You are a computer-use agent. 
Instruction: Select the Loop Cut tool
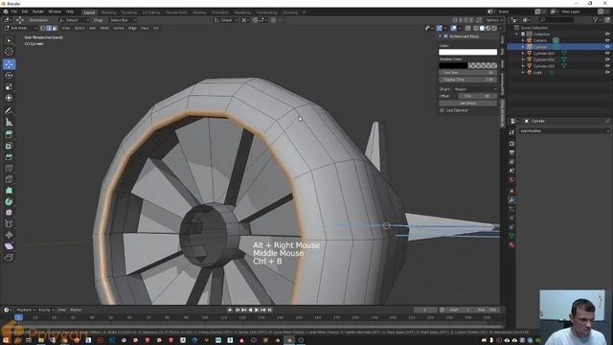(9, 169)
